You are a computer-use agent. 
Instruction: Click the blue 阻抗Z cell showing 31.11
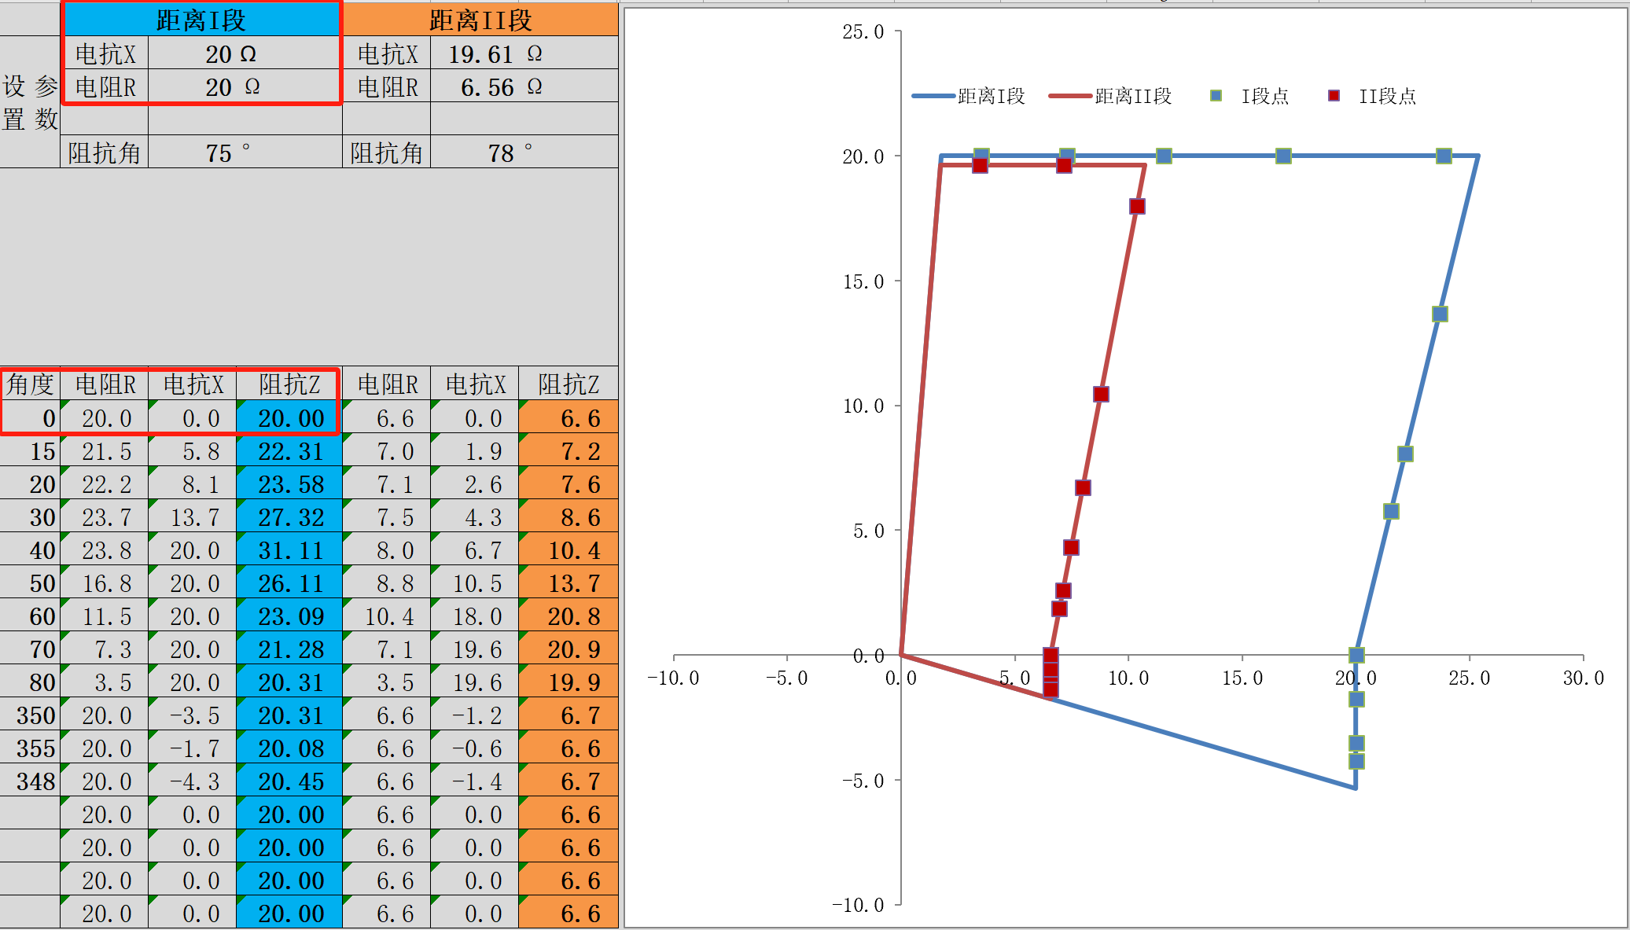click(289, 550)
